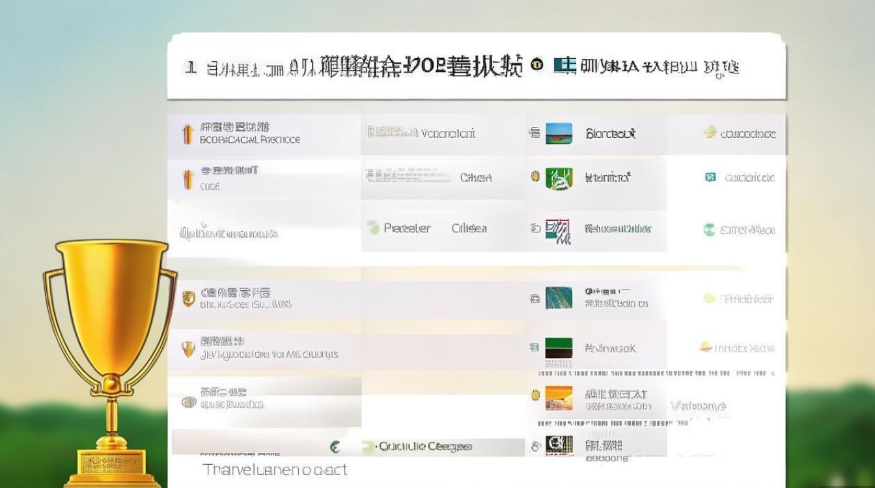This screenshot has height=488, width=875.
Task: Click the gold laurel emblem beside JIW Ngoddou entry
Action: 187,348
